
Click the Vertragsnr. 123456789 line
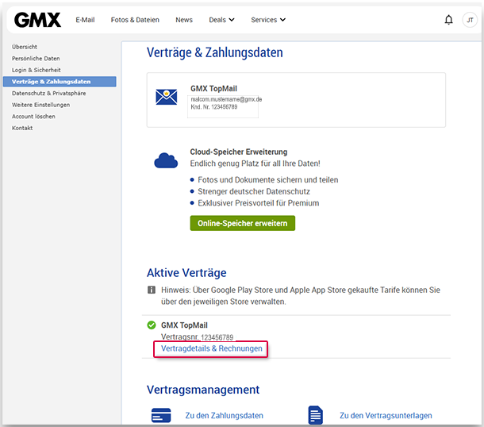point(198,337)
